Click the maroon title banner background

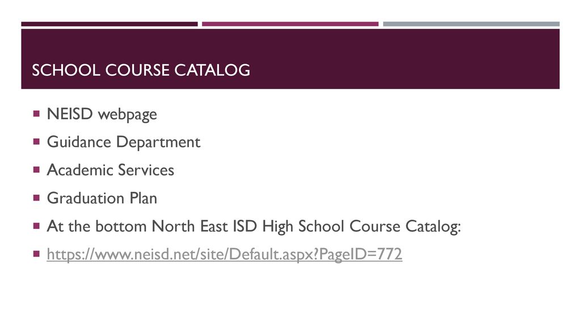pos(404,59)
